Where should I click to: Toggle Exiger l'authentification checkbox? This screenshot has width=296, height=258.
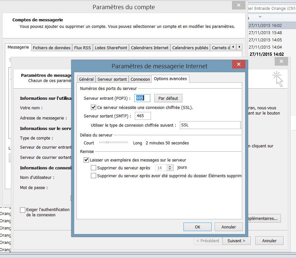(23, 210)
